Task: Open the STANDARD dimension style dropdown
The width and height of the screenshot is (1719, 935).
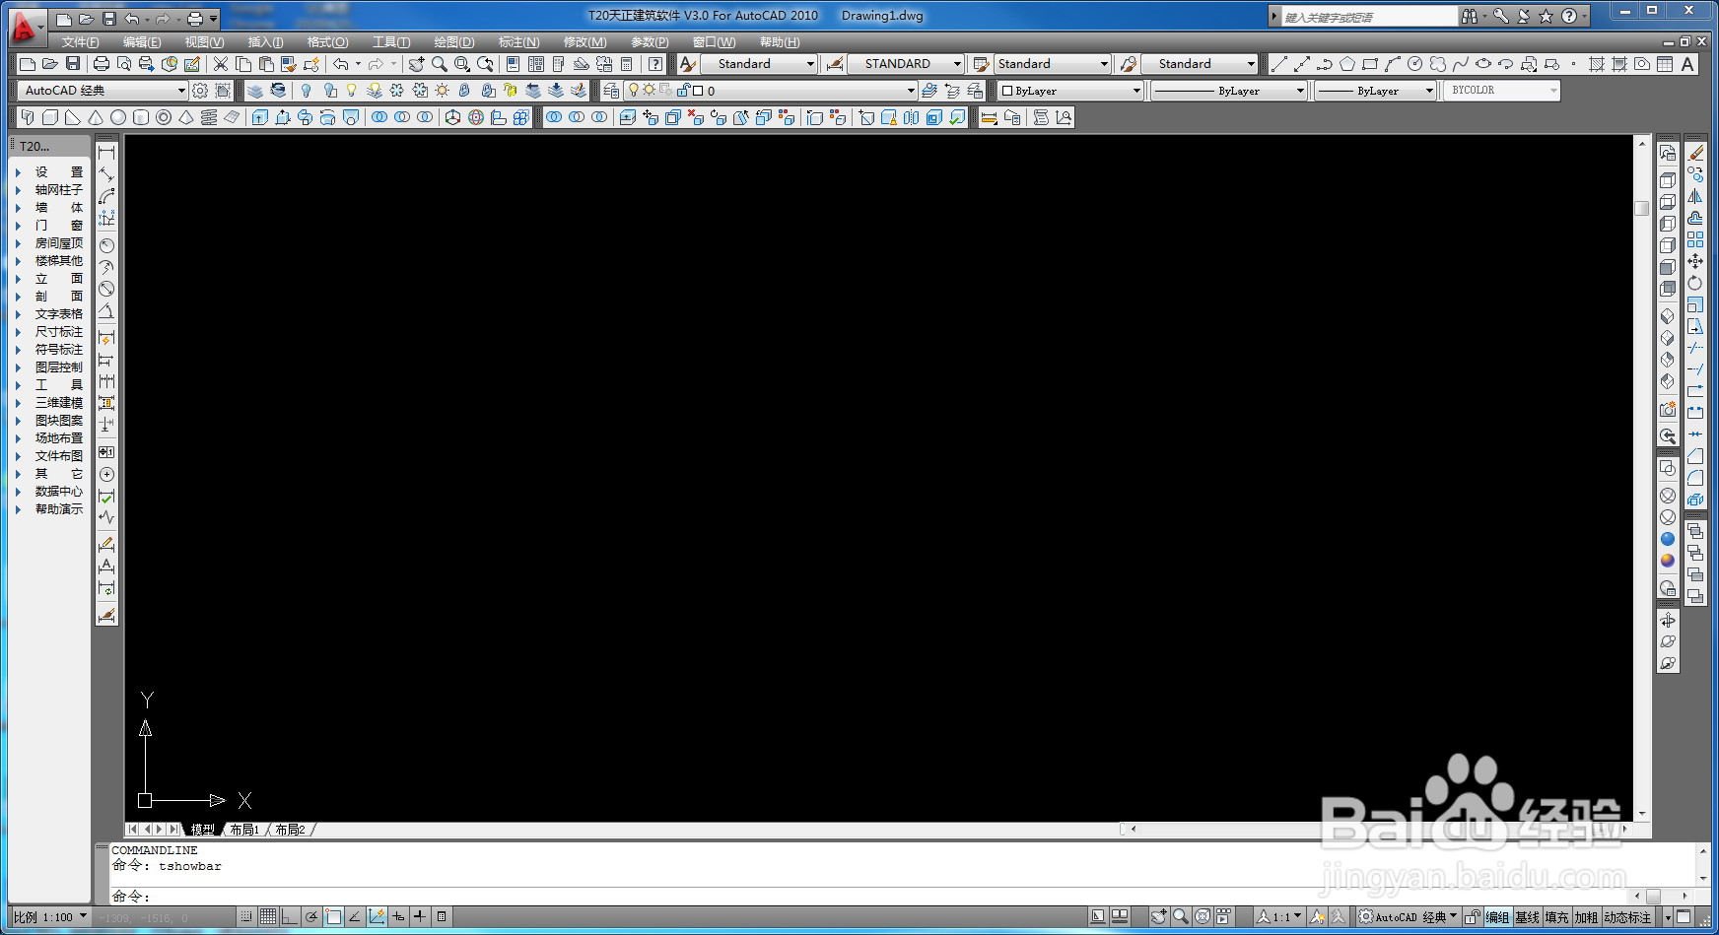Action: click(x=906, y=64)
